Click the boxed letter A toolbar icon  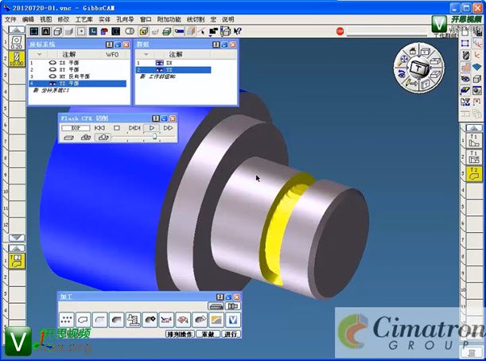tap(46, 31)
